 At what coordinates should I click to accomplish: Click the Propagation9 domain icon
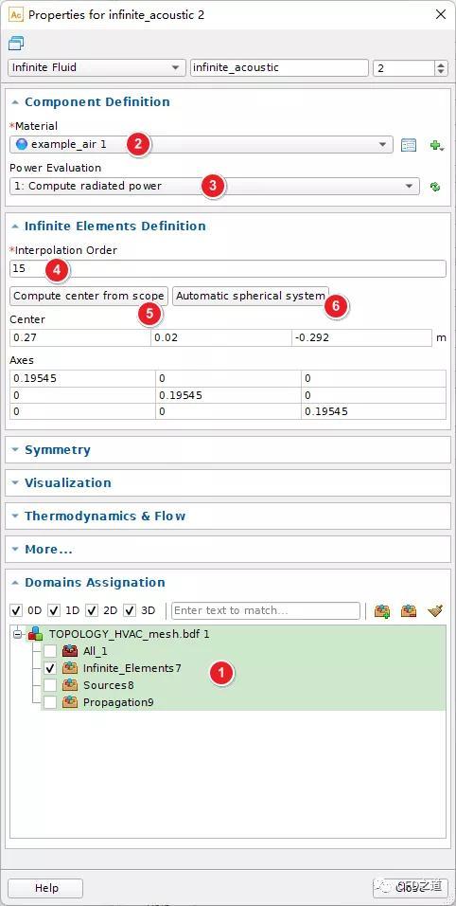tap(70, 702)
